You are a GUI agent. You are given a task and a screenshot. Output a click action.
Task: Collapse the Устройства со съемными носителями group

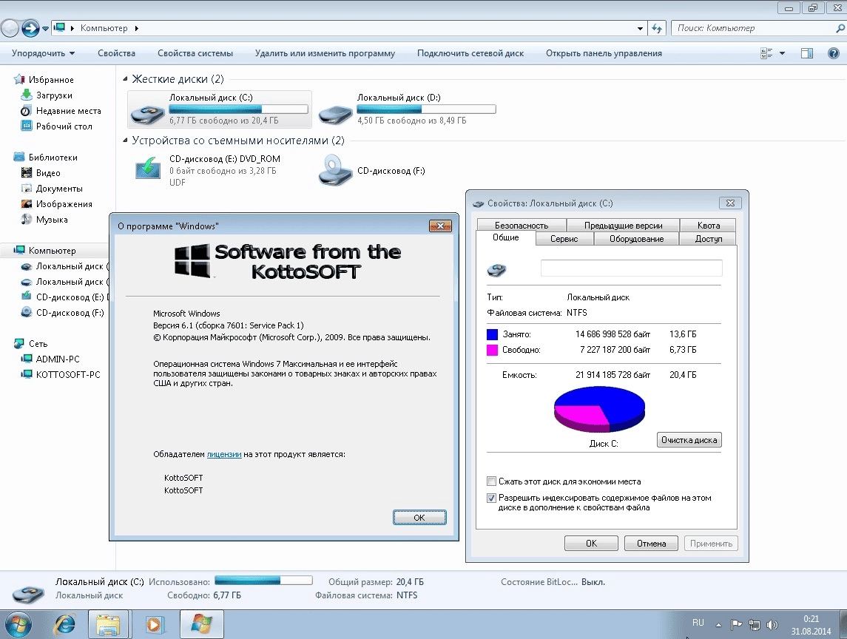(125, 141)
